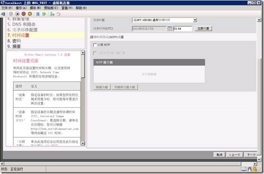The width and height of the screenshot is (264, 174).
Task: Proceed with the 下一步> button
Action: coord(251,155)
